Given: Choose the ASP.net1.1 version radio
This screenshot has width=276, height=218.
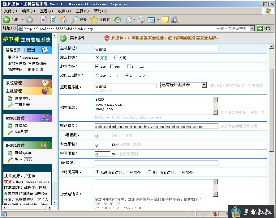Looking at the screenshot, I should click(97, 75).
